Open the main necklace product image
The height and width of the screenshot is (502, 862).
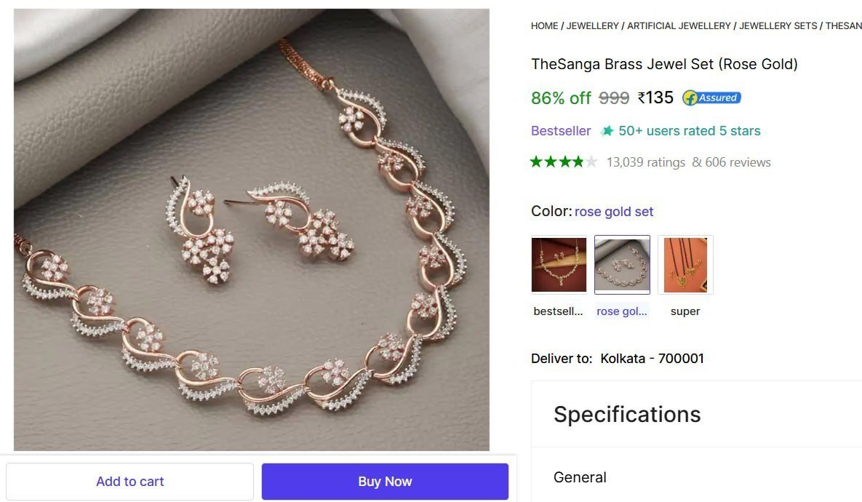[x=252, y=230]
